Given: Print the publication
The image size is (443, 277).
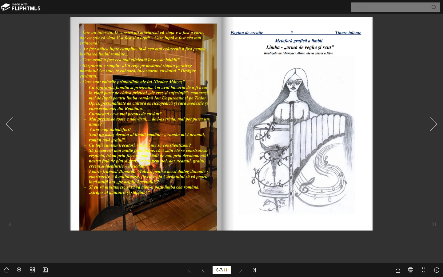Looking at the screenshot, I should pyautogui.click(x=411, y=270).
